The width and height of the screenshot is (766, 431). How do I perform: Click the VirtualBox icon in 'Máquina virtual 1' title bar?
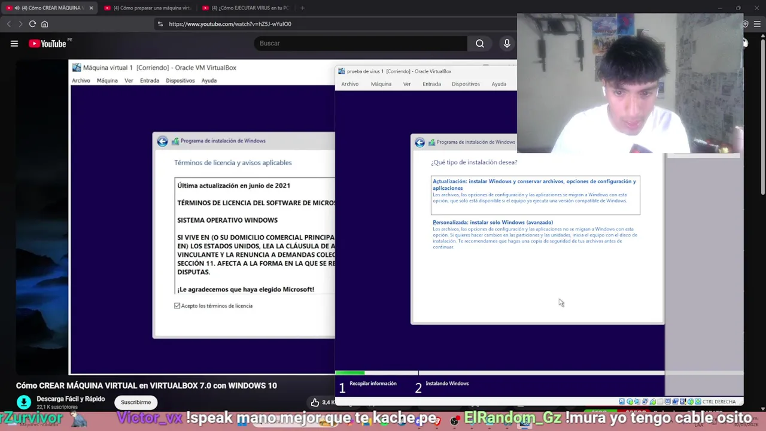[x=77, y=68]
